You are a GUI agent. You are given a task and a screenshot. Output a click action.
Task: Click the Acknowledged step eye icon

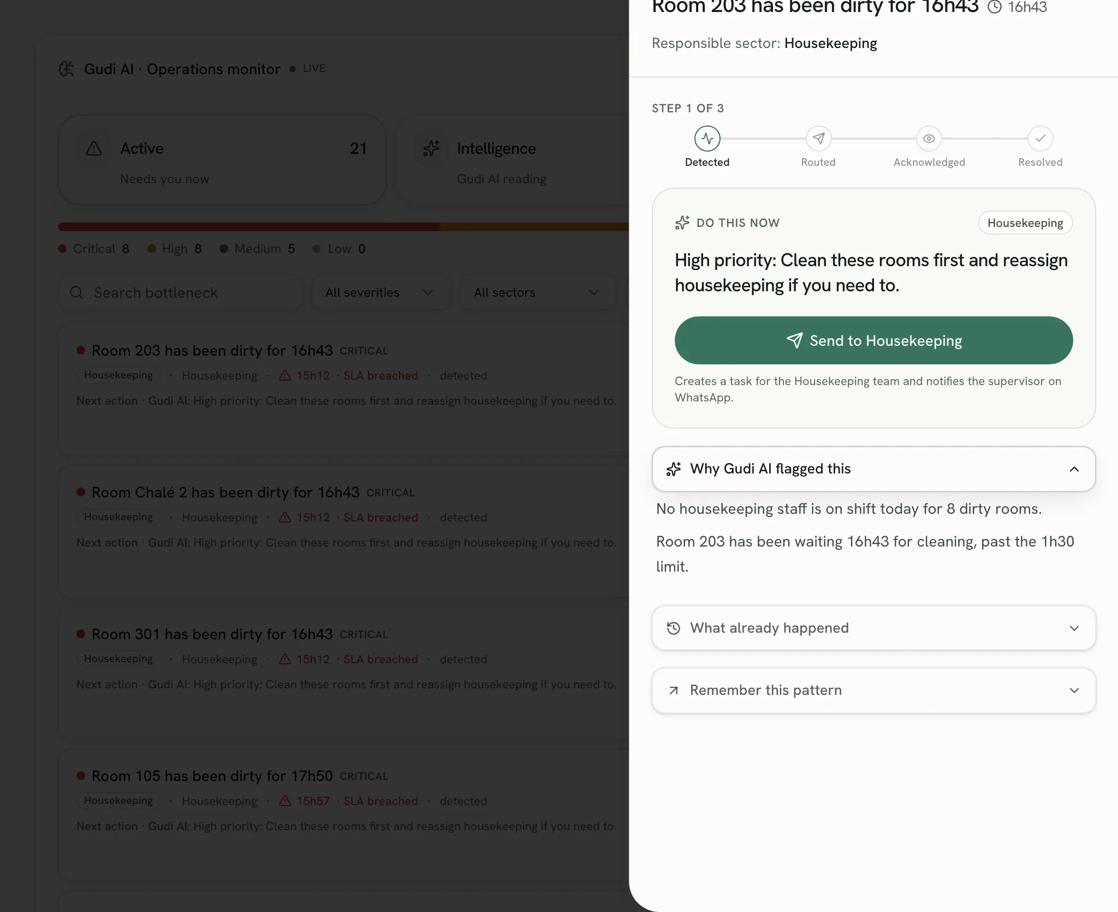pos(929,139)
